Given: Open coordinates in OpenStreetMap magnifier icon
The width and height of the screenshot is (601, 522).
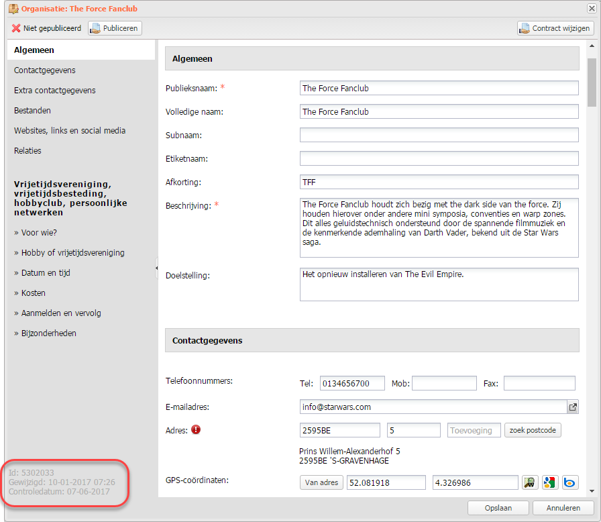Looking at the screenshot, I should (529, 482).
